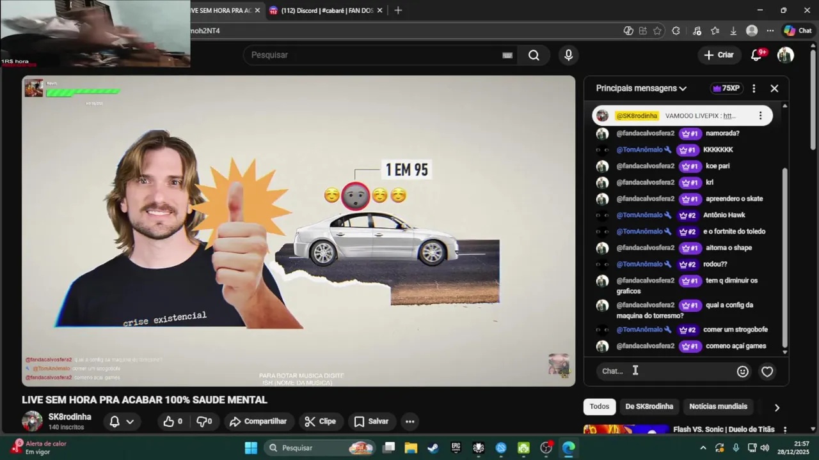Screen dimensions: 819x460
Task: Dislike the live stream with thumbs down
Action: (204, 421)
